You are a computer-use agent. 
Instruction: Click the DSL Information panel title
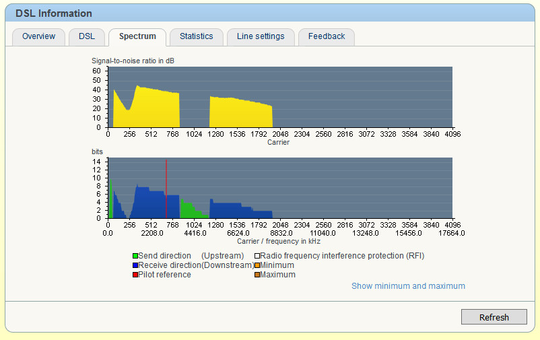click(x=54, y=13)
